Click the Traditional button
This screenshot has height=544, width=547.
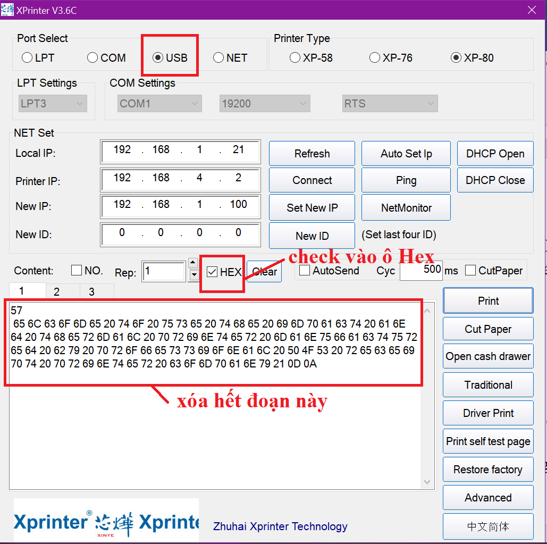pyautogui.click(x=488, y=385)
